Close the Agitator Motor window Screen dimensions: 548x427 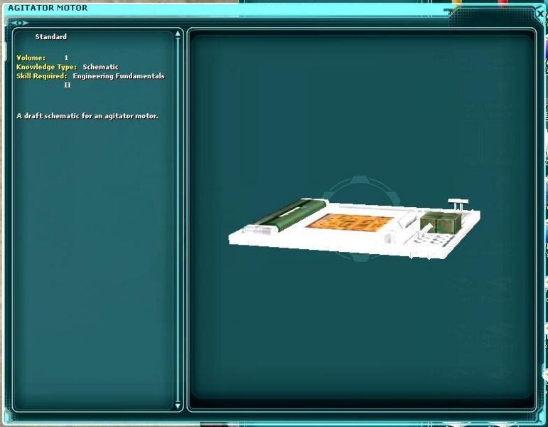pos(539,14)
